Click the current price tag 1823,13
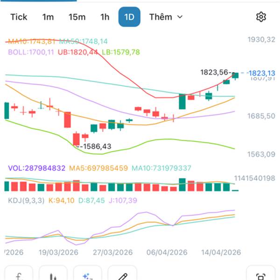 (261, 73)
